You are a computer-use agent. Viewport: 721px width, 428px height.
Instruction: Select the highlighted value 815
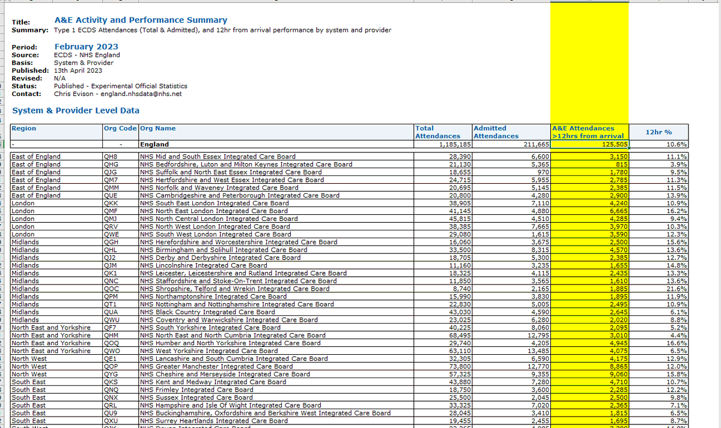[589, 164]
